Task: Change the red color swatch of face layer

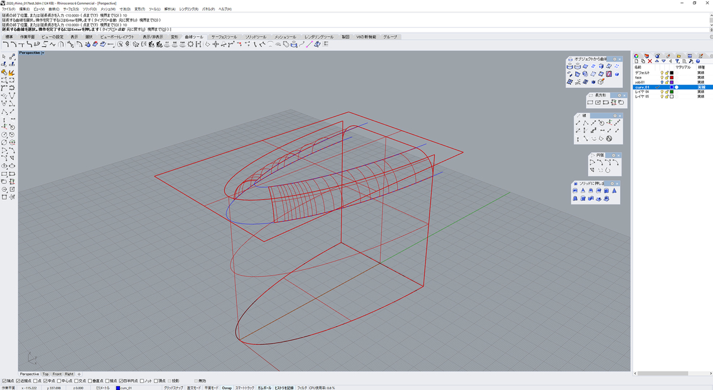Action: tap(671, 77)
